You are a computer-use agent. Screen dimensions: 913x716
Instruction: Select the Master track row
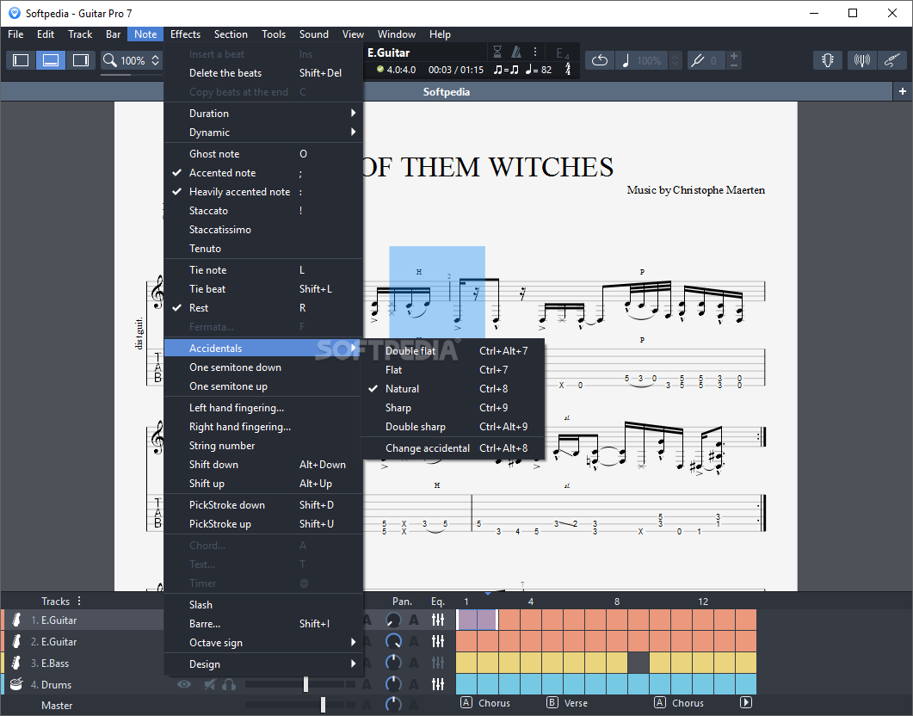tap(57, 706)
